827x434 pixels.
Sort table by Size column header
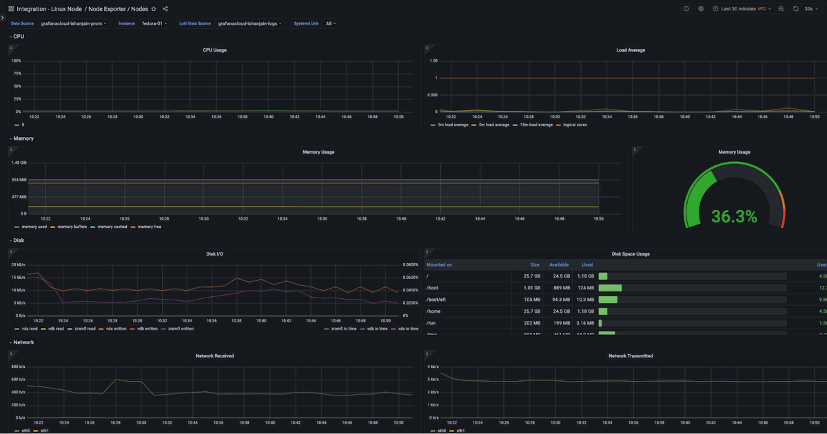tap(535, 265)
